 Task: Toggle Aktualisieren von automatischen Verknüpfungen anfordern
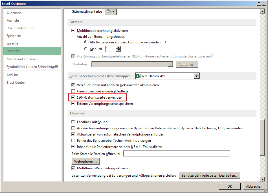[x=73, y=134]
